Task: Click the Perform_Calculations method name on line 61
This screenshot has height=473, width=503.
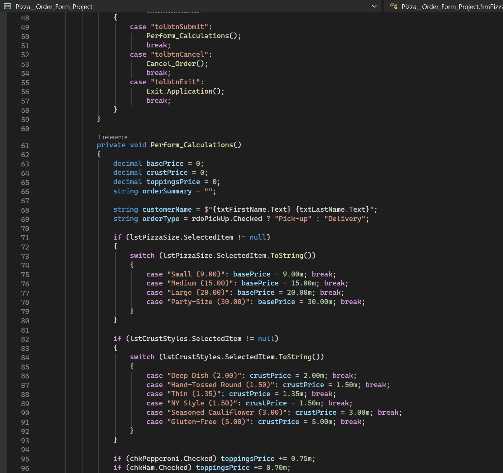Action: pyautogui.click(x=195, y=145)
